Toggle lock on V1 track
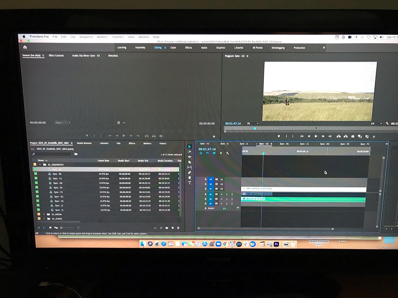Image resolution: width=398 pixels, height=298 pixels. click(205, 189)
